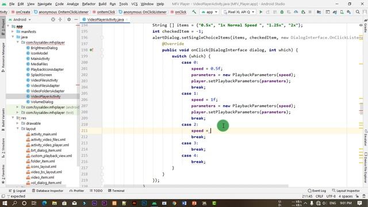Collapse the app module tree node
The image size is (368, 207).
pyautogui.click(x=9, y=26)
